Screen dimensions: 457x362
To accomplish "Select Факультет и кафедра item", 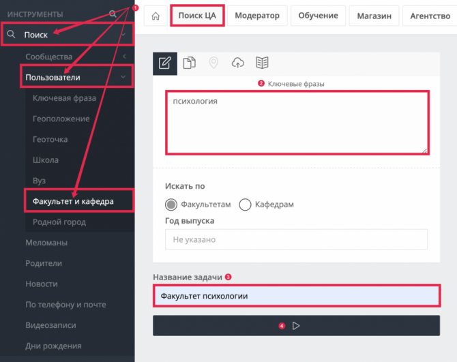I will 73,201.
